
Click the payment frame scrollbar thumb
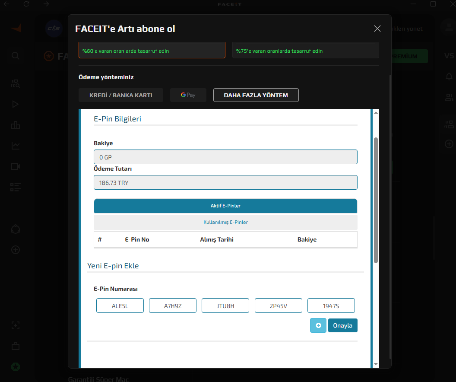click(x=376, y=200)
